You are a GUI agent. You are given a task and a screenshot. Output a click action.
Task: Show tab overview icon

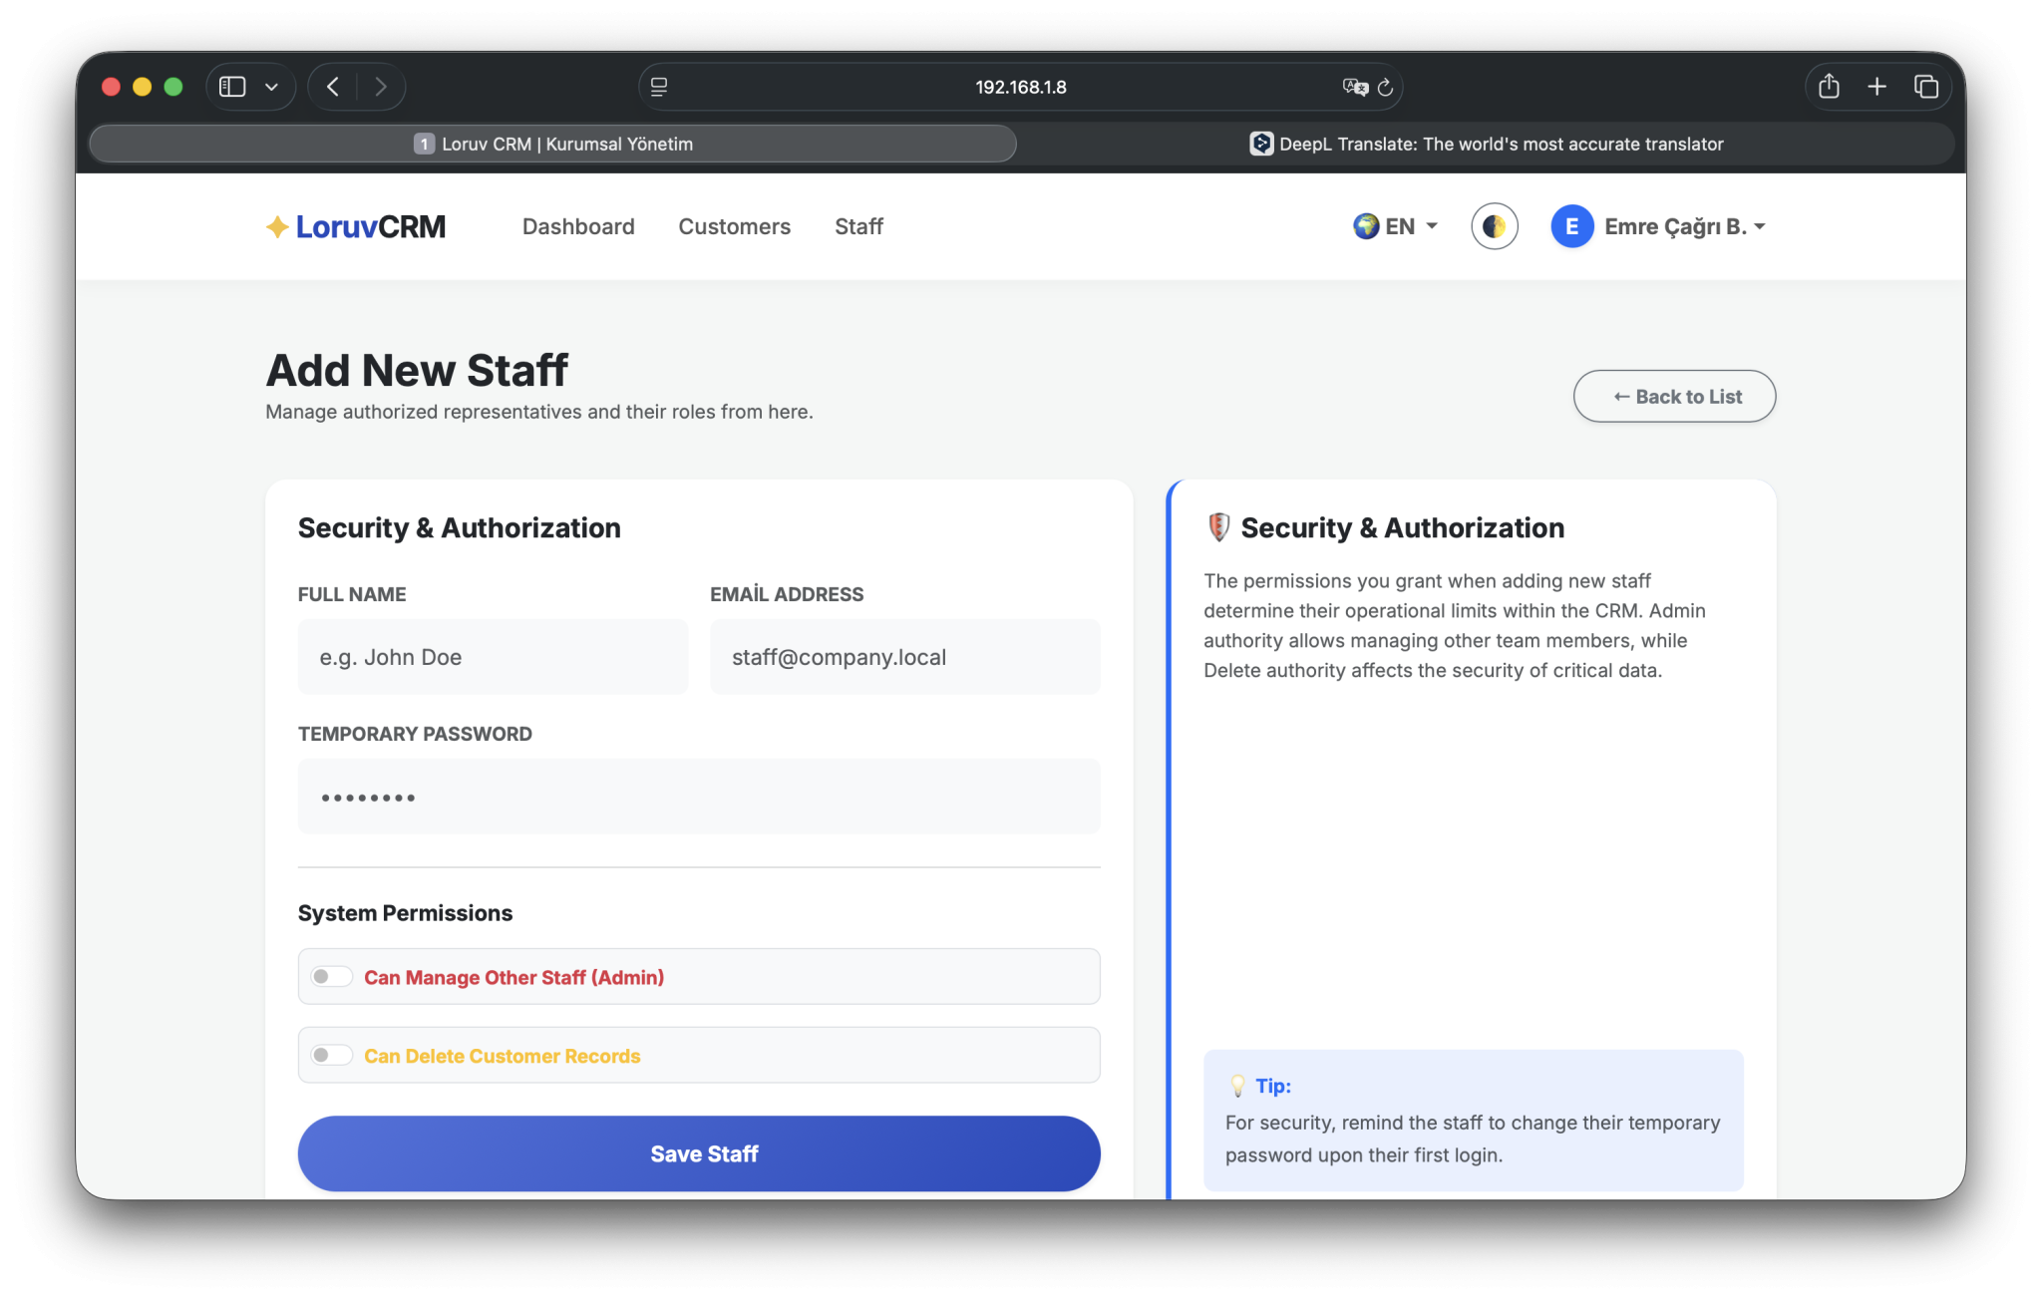1925,87
